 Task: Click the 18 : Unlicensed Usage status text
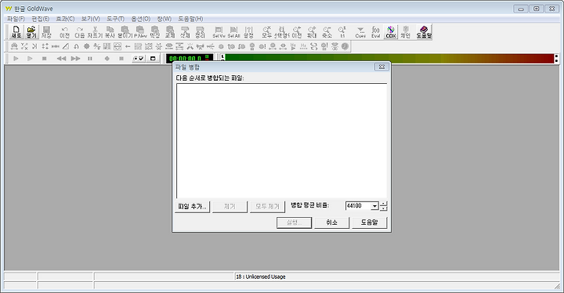(260, 277)
